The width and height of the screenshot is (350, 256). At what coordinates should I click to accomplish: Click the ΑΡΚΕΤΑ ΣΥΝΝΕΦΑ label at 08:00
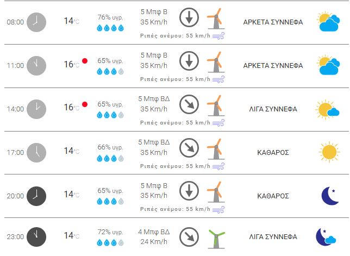coord(280,22)
